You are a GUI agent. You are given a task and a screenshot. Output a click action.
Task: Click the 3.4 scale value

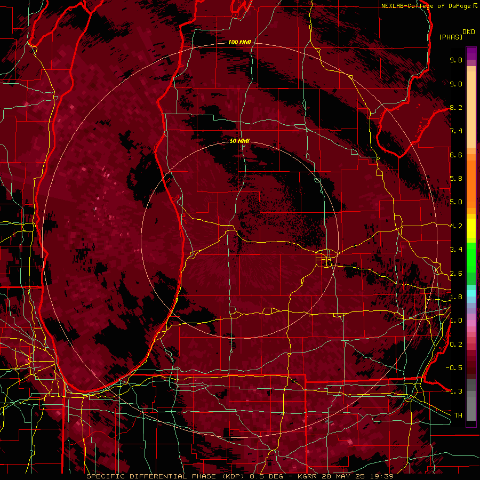(x=456, y=250)
